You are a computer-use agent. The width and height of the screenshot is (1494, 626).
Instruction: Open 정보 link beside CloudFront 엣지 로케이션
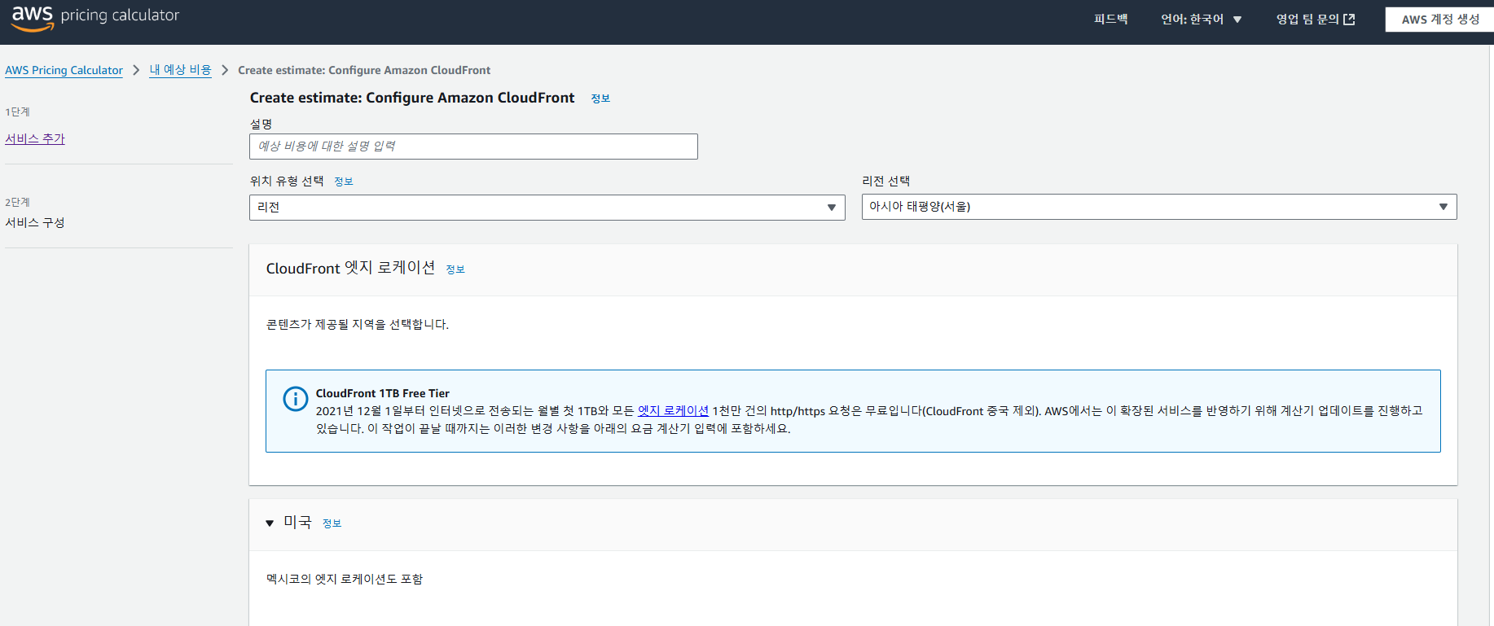tap(455, 269)
